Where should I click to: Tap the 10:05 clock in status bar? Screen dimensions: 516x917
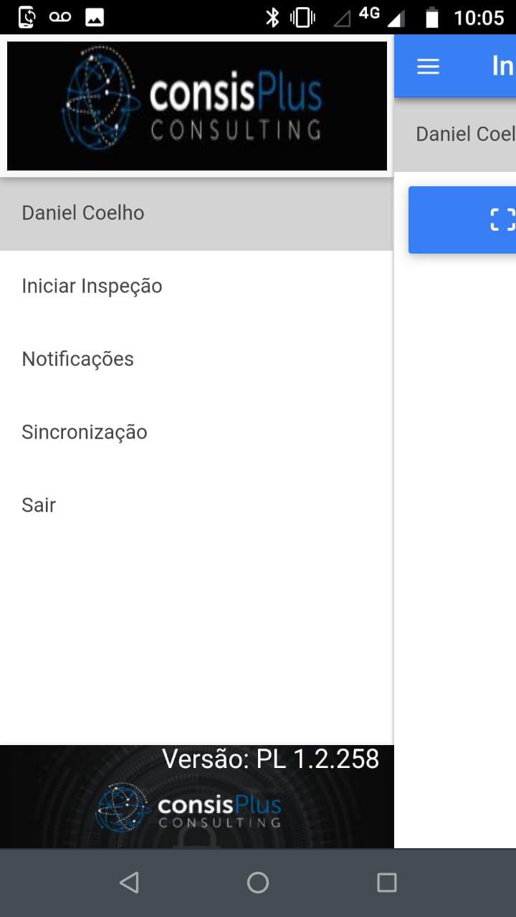pos(479,17)
